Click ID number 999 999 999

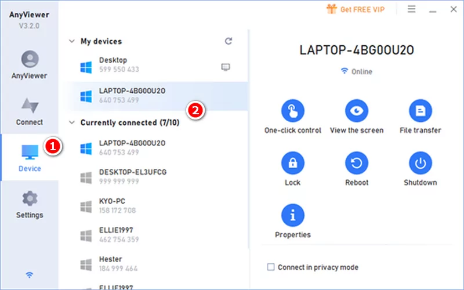pyautogui.click(x=119, y=182)
